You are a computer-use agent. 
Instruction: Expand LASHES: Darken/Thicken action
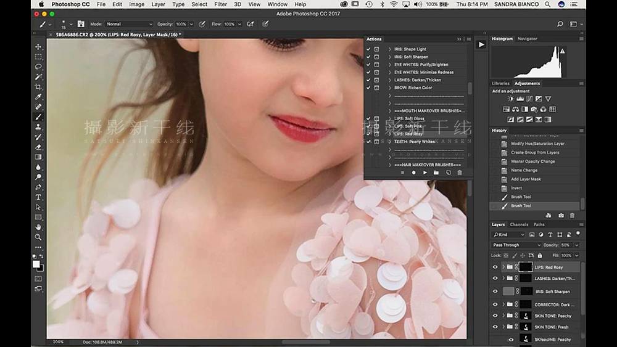click(389, 80)
